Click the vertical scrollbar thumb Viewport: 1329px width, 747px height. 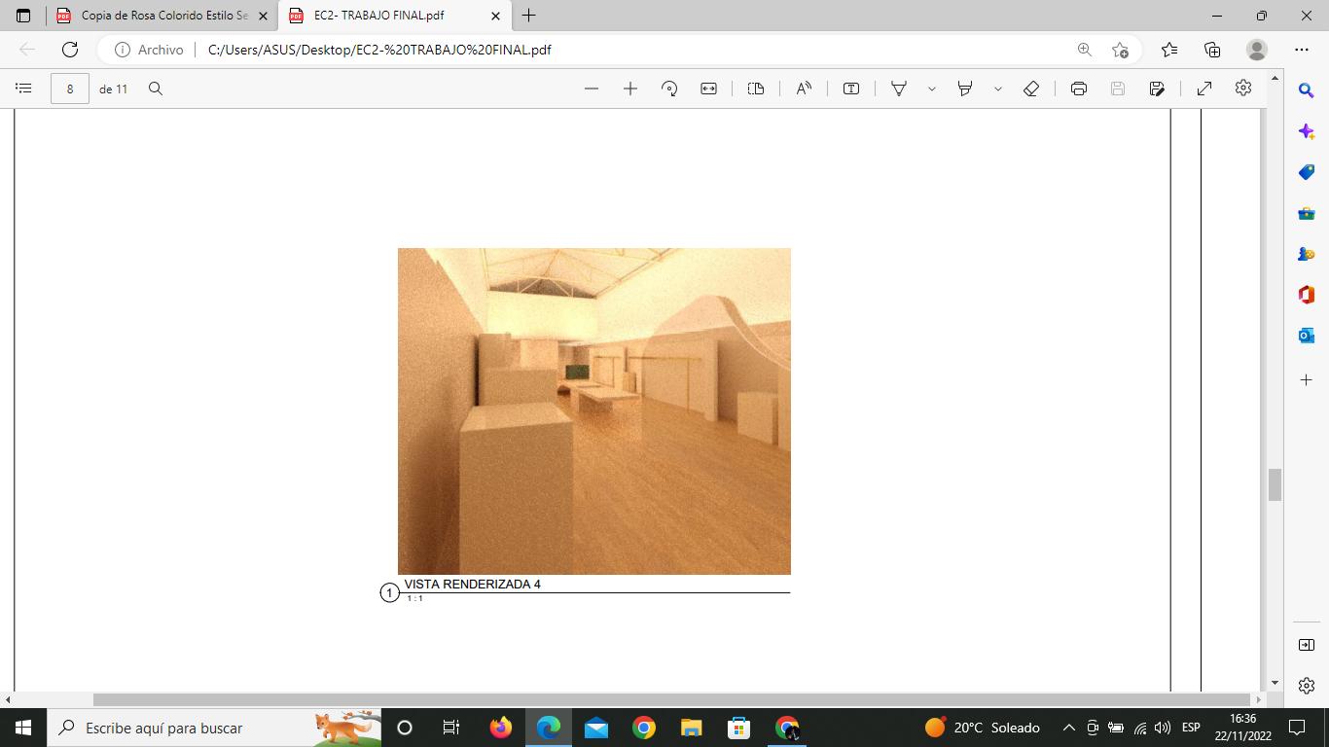[x=1275, y=484]
